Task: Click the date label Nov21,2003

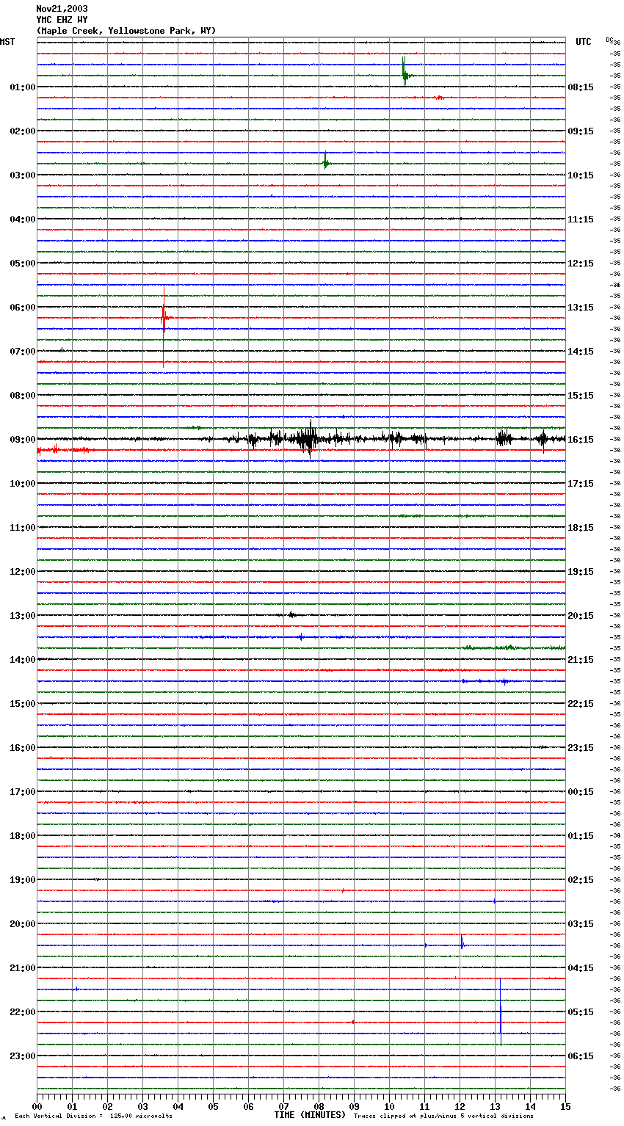Action: coord(62,9)
